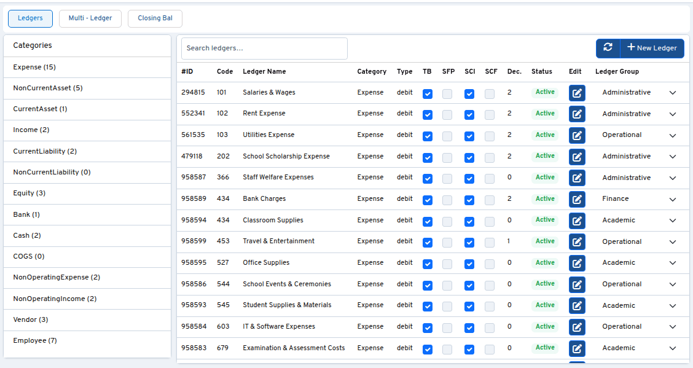Uncheck SCI for Office Supplies

pos(469,264)
